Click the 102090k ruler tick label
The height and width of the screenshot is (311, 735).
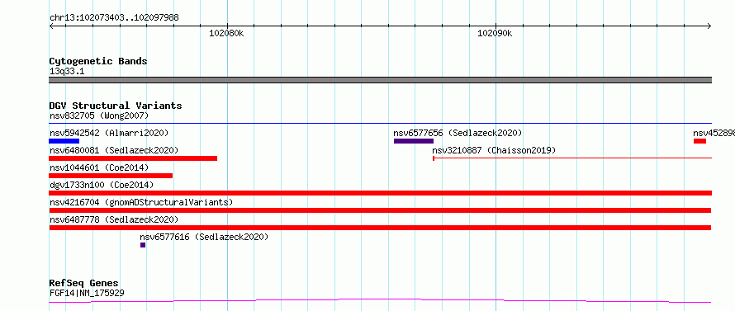[x=495, y=33]
